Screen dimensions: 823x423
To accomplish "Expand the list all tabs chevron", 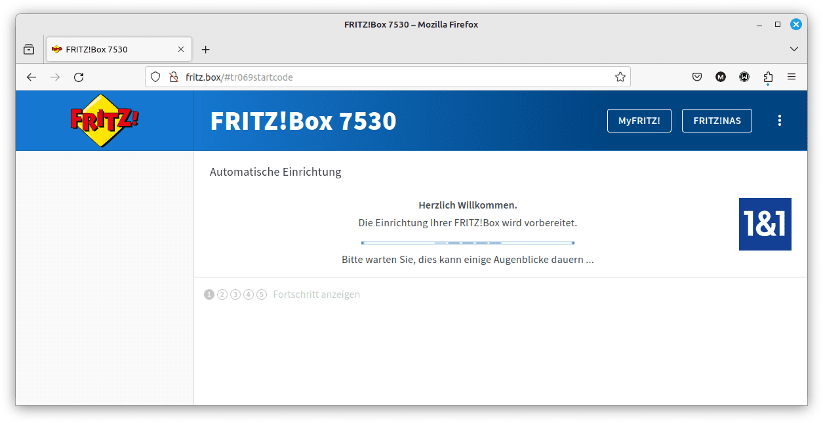I will 794,49.
